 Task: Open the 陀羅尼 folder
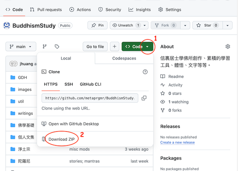(x=24, y=161)
